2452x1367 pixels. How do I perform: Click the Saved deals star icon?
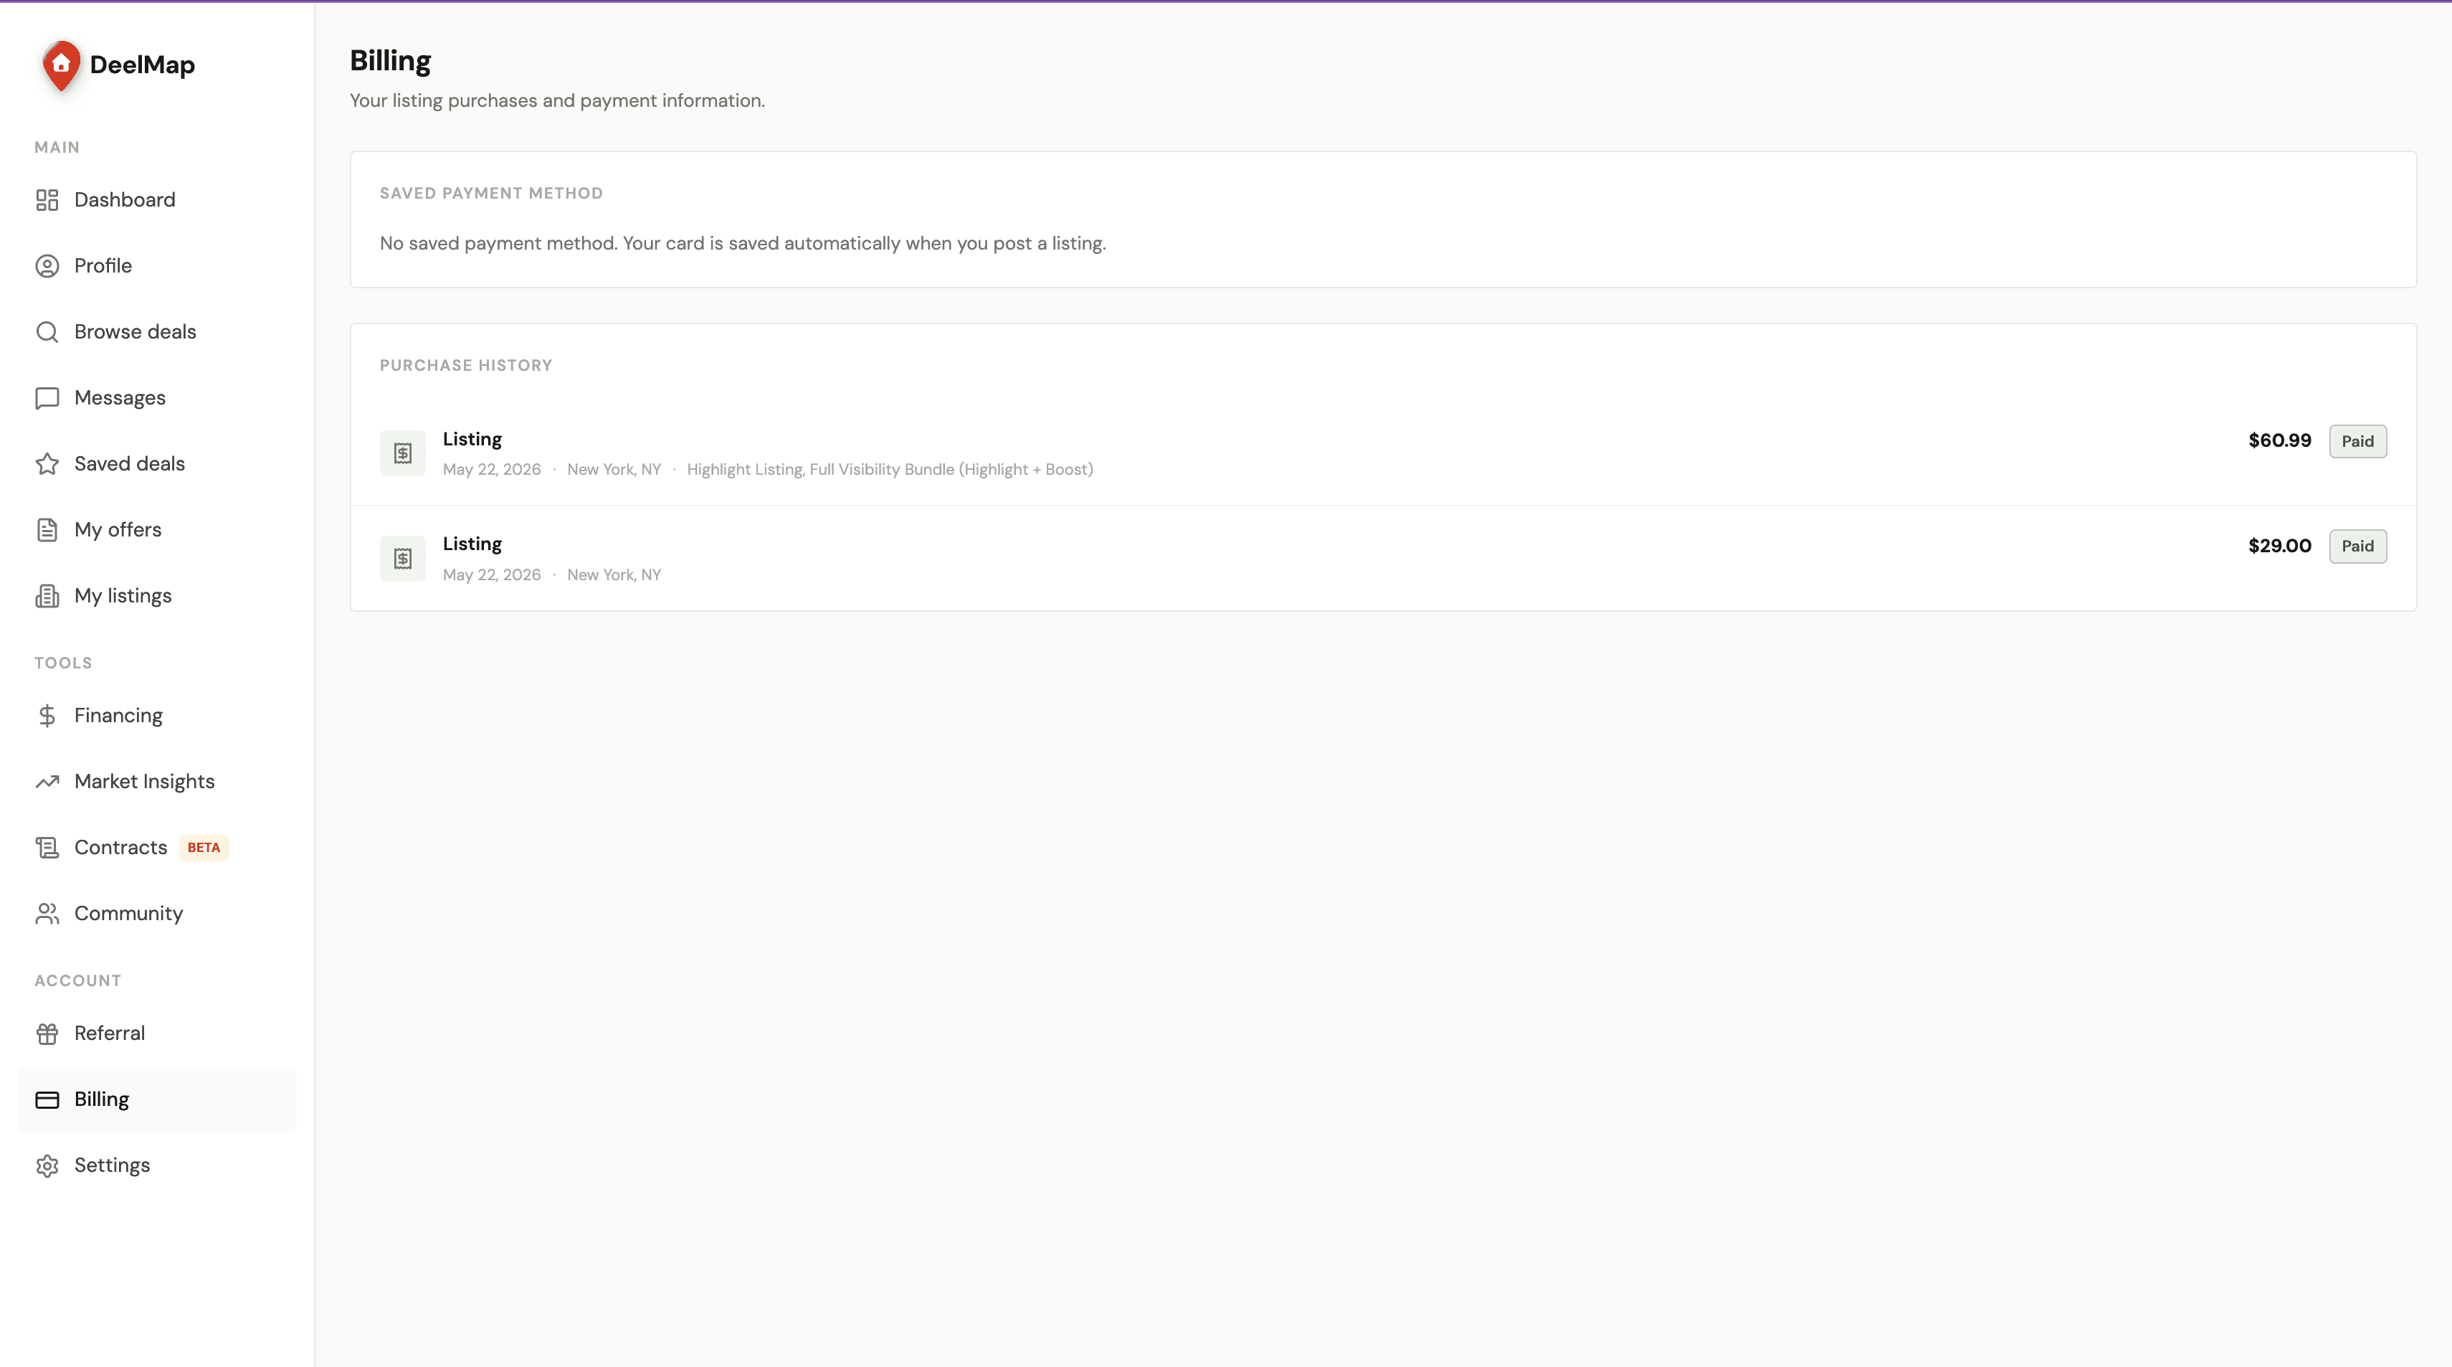click(x=47, y=463)
